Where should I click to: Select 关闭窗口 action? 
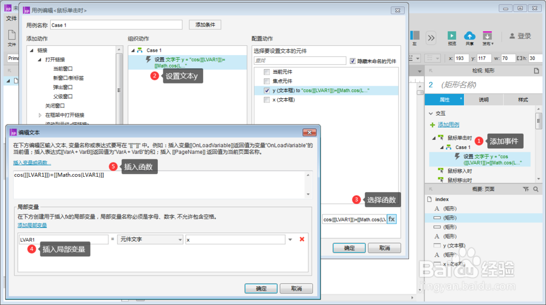click(55, 106)
